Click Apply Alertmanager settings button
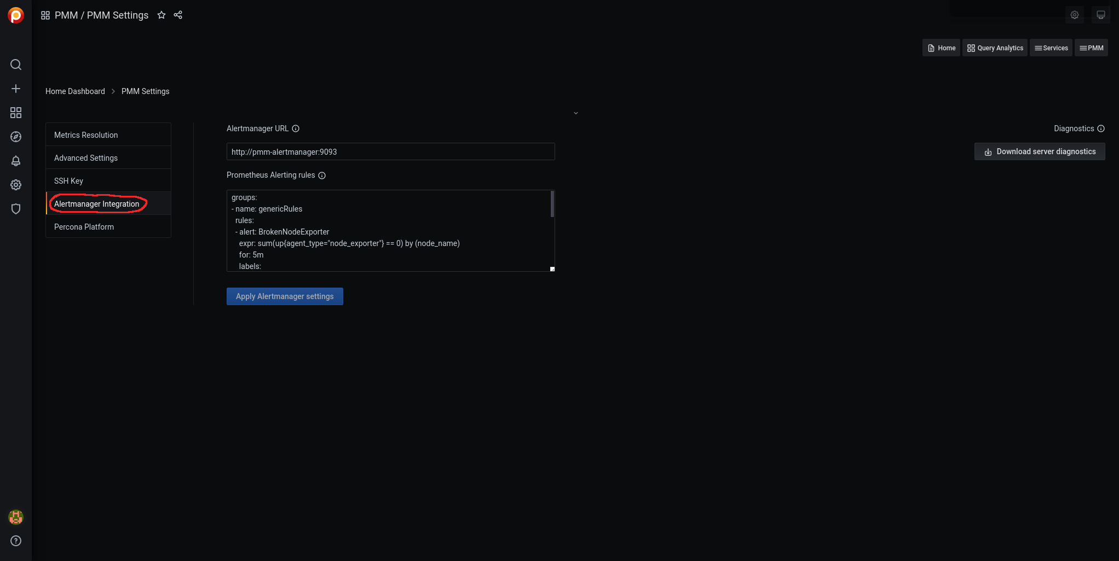Screen dimensions: 1119x561 click(x=285, y=296)
